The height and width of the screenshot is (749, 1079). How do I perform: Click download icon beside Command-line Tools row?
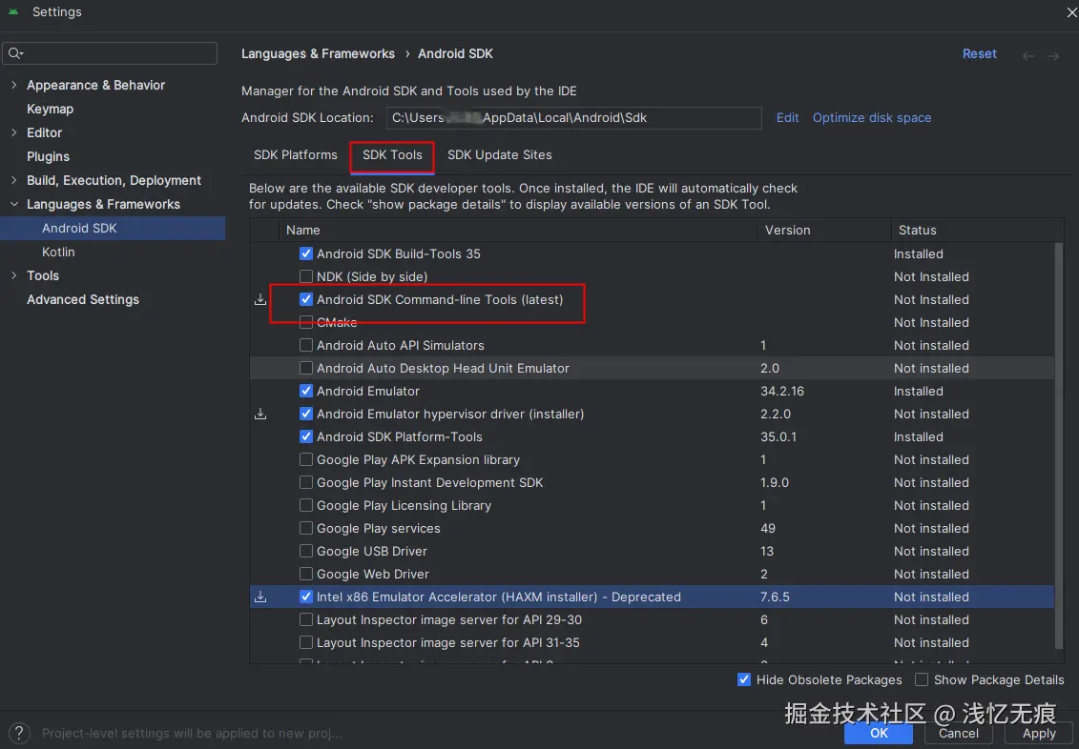click(x=260, y=299)
